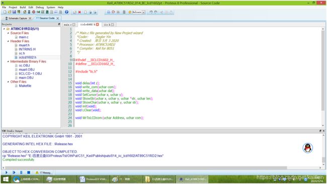The image size is (327, 184).
Task: Undock the Projects panel
Action: tap(59, 25)
